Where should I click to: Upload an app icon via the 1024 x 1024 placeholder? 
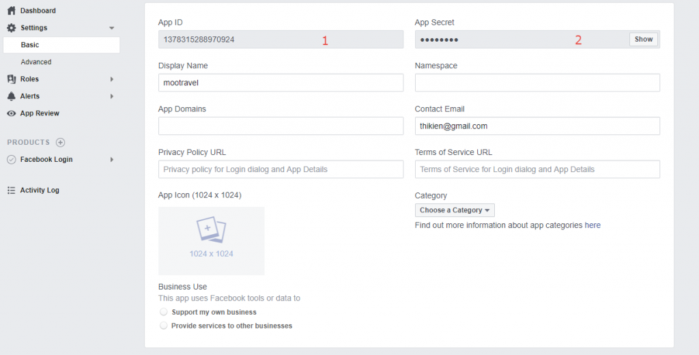click(x=212, y=241)
